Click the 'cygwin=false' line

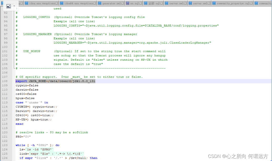(27, 85)
